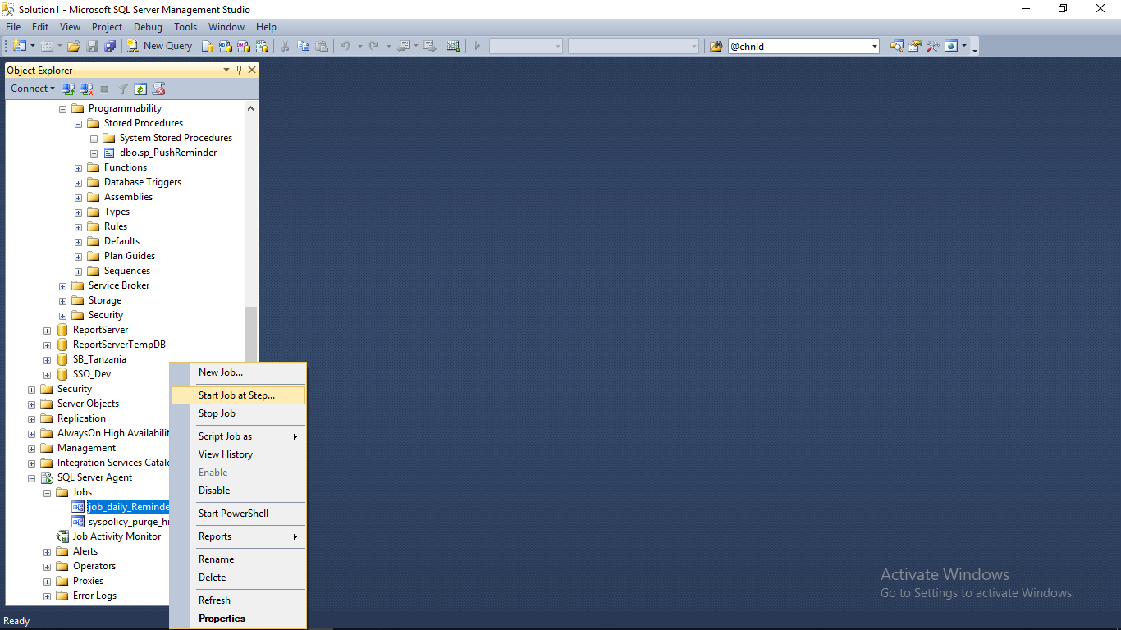The width and height of the screenshot is (1121, 630).
Task: Click the Solution Explorer search icon
Action: click(x=897, y=46)
